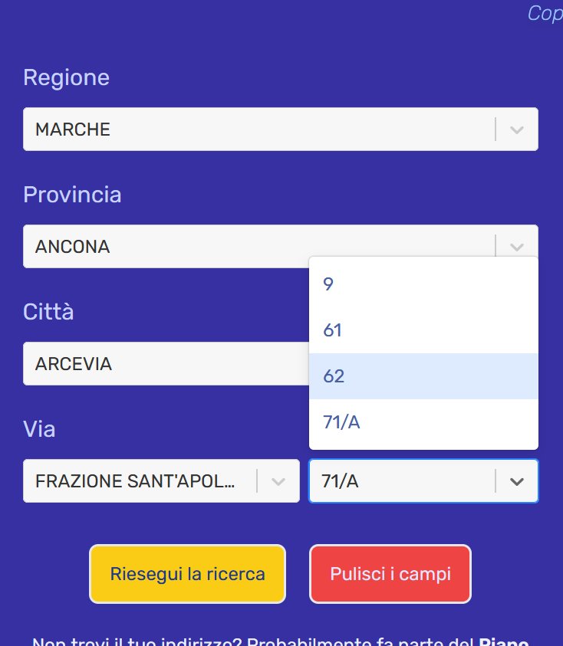
Task: Follow the bold Piano link
Action: [x=505, y=641]
